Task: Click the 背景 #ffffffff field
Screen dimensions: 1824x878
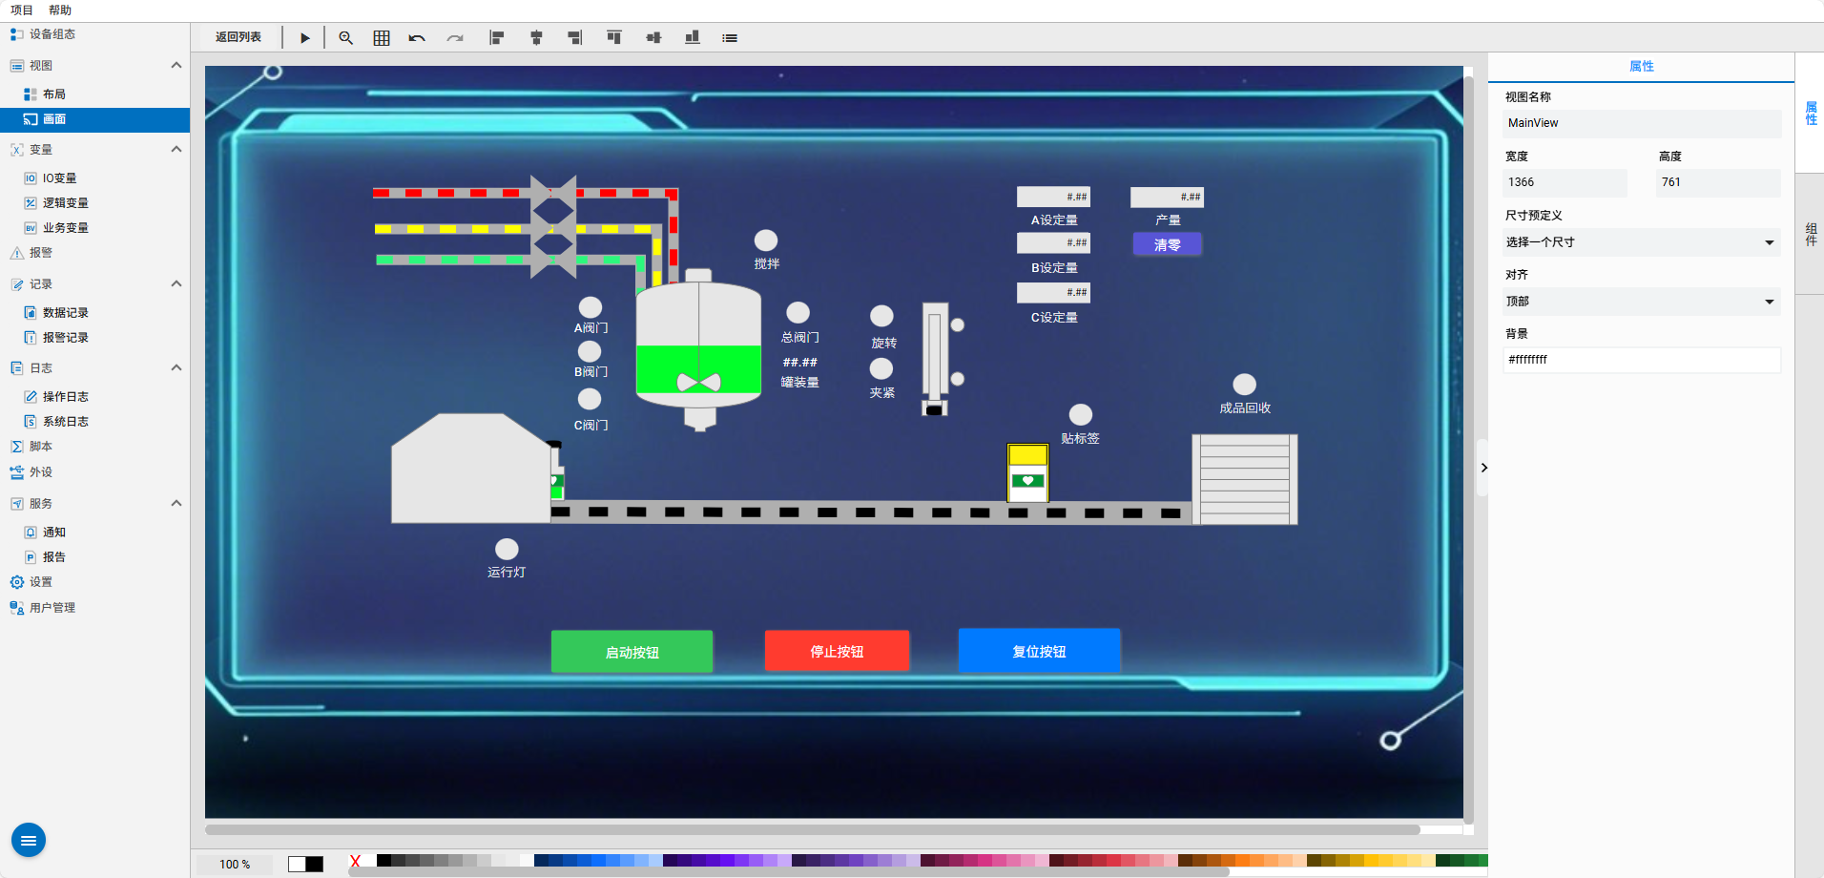Action: tap(1642, 360)
